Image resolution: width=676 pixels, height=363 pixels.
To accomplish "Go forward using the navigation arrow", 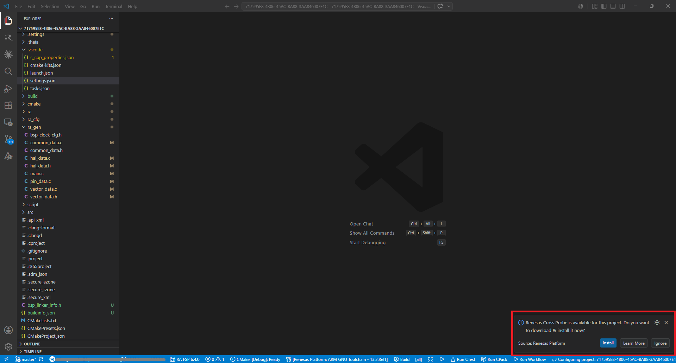I will click(236, 6).
